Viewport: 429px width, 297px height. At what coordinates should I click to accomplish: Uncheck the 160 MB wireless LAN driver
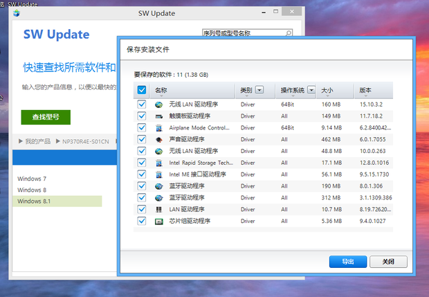pyautogui.click(x=142, y=105)
